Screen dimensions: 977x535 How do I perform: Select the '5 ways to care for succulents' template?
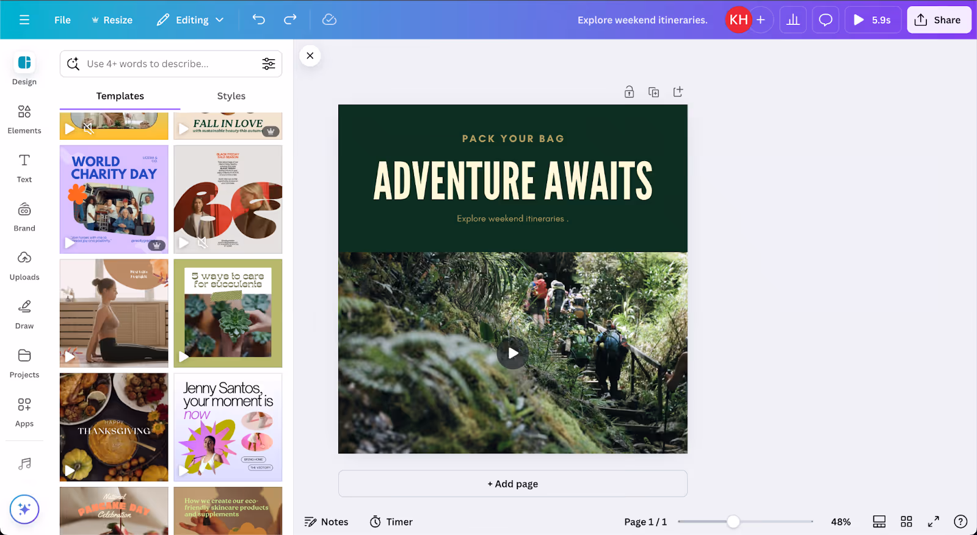[x=228, y=313]
